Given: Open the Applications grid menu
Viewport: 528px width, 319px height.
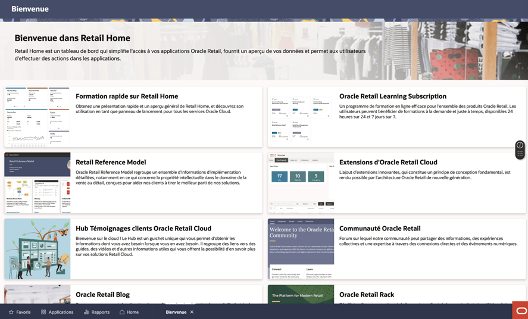Looking at the screenshot, I should click(57, 312).
